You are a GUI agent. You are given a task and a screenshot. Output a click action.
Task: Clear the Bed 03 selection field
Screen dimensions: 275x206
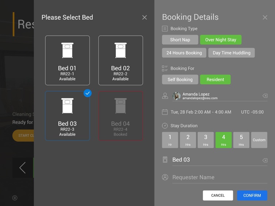tap(265, 160)
